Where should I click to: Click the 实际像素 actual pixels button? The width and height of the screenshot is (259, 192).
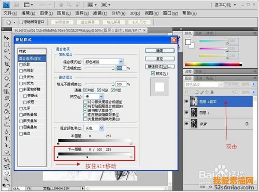(62, 22)
